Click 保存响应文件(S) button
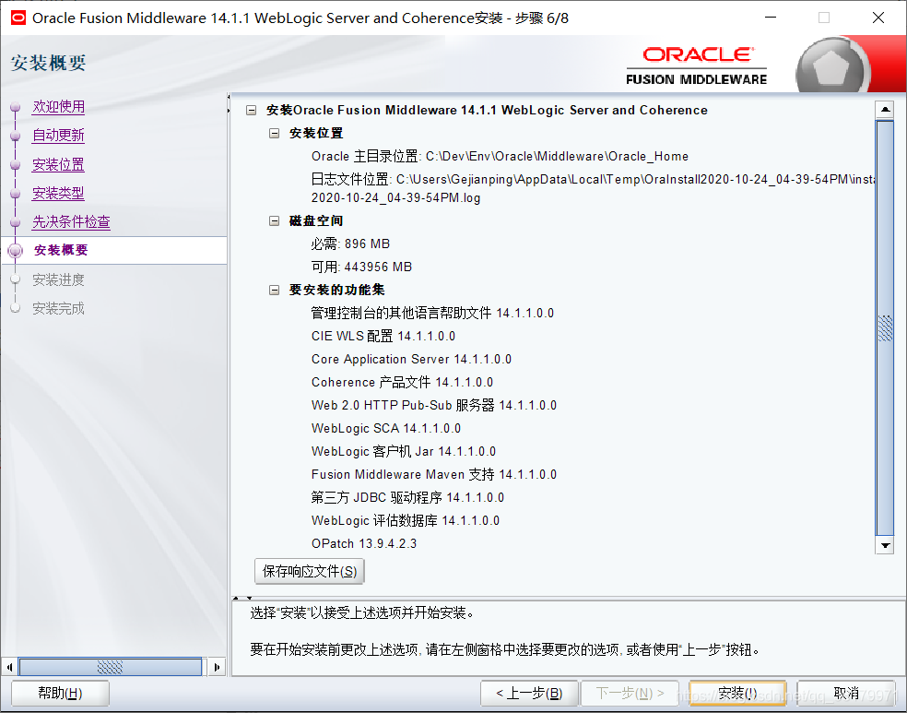This screenshot has height=713, width=907. coord(310,571)
